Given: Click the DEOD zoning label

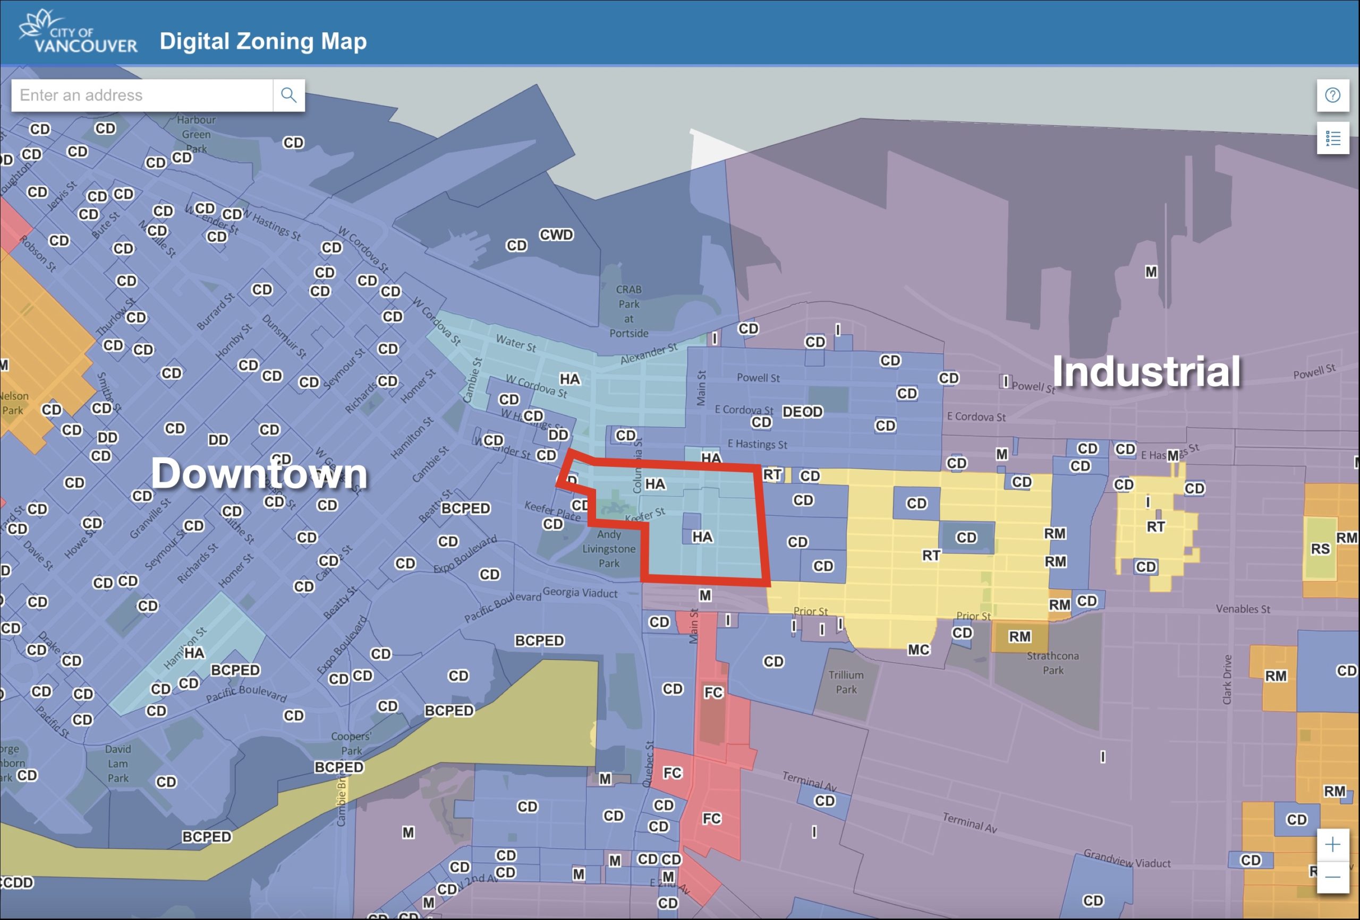Looking at the screenshot, I should click(x=802, y=412).
